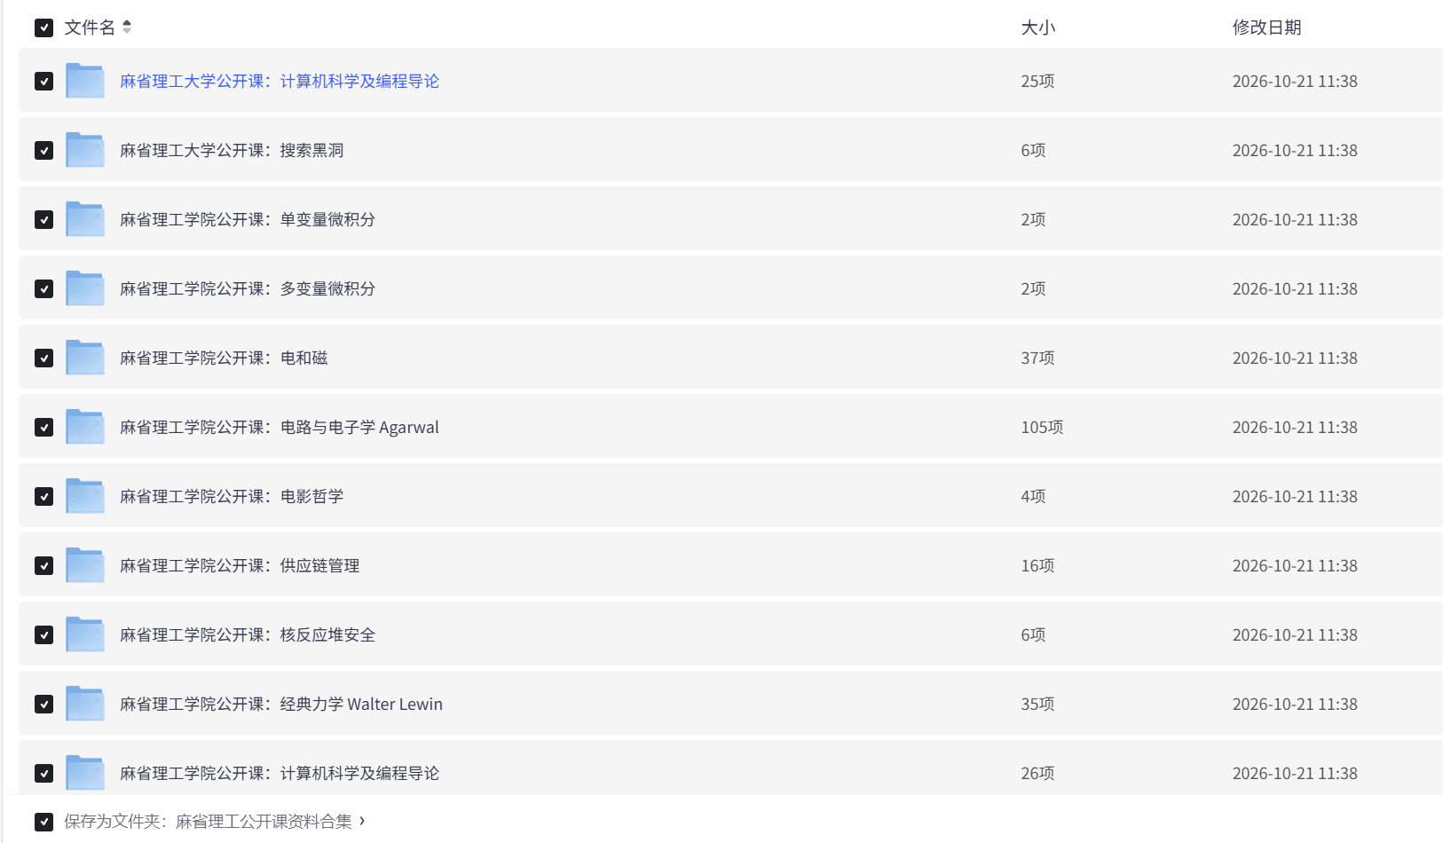Open folder 麻省理工学院公开课：电路与电子学 Agarwal
The image size is (1443, 843).
(x=280, y=427)
